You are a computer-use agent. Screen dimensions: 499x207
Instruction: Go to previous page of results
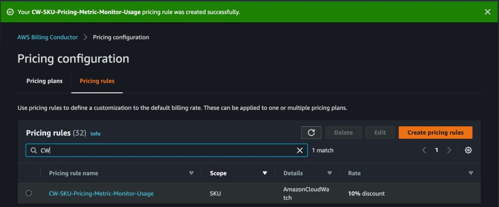424,150
